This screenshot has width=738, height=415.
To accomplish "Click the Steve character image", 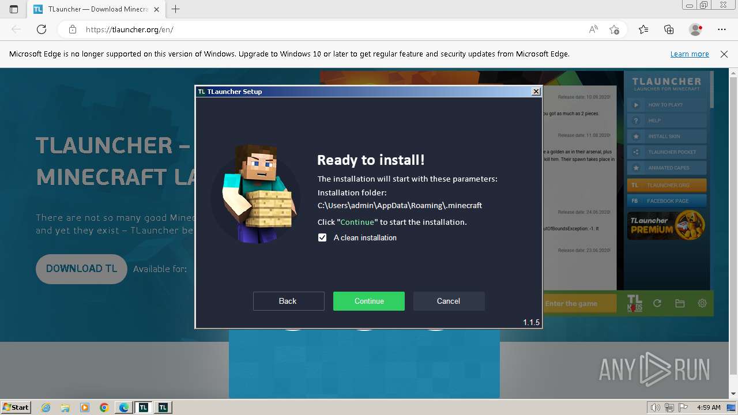I will pos(255,194).
